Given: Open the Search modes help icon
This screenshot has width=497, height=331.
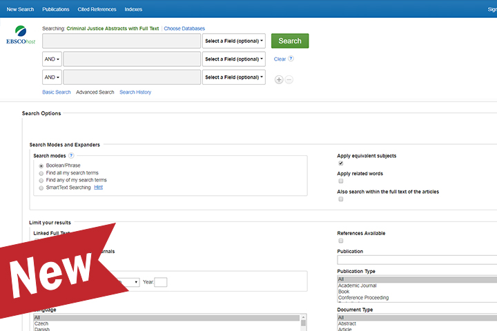Looking at the screenshot, I should click(x=71, y=156).
